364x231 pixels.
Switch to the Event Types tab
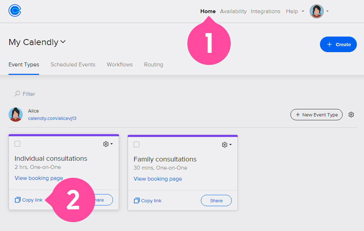pyautogui.click(x=24, y=65)
